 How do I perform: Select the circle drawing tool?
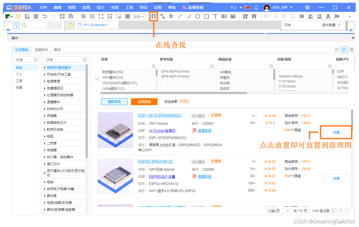[198, 17]
